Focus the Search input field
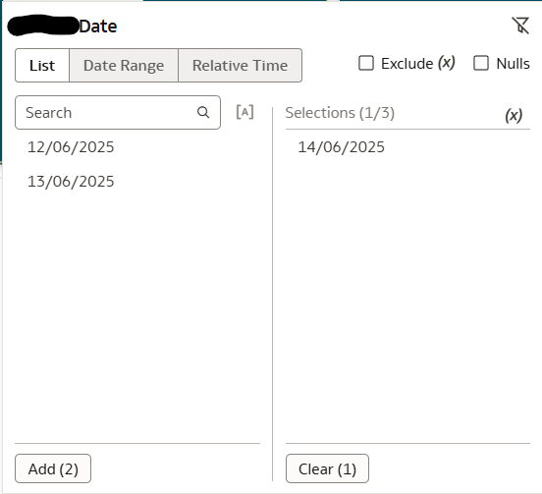 point(118,113)
